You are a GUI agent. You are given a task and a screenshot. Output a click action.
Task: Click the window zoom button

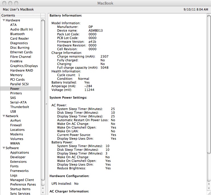point(16,3)
